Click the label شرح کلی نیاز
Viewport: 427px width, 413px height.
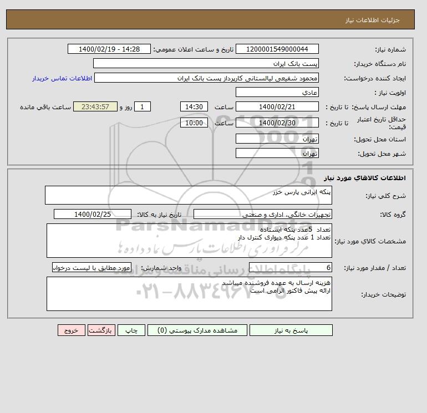click(x=385, y=196)
